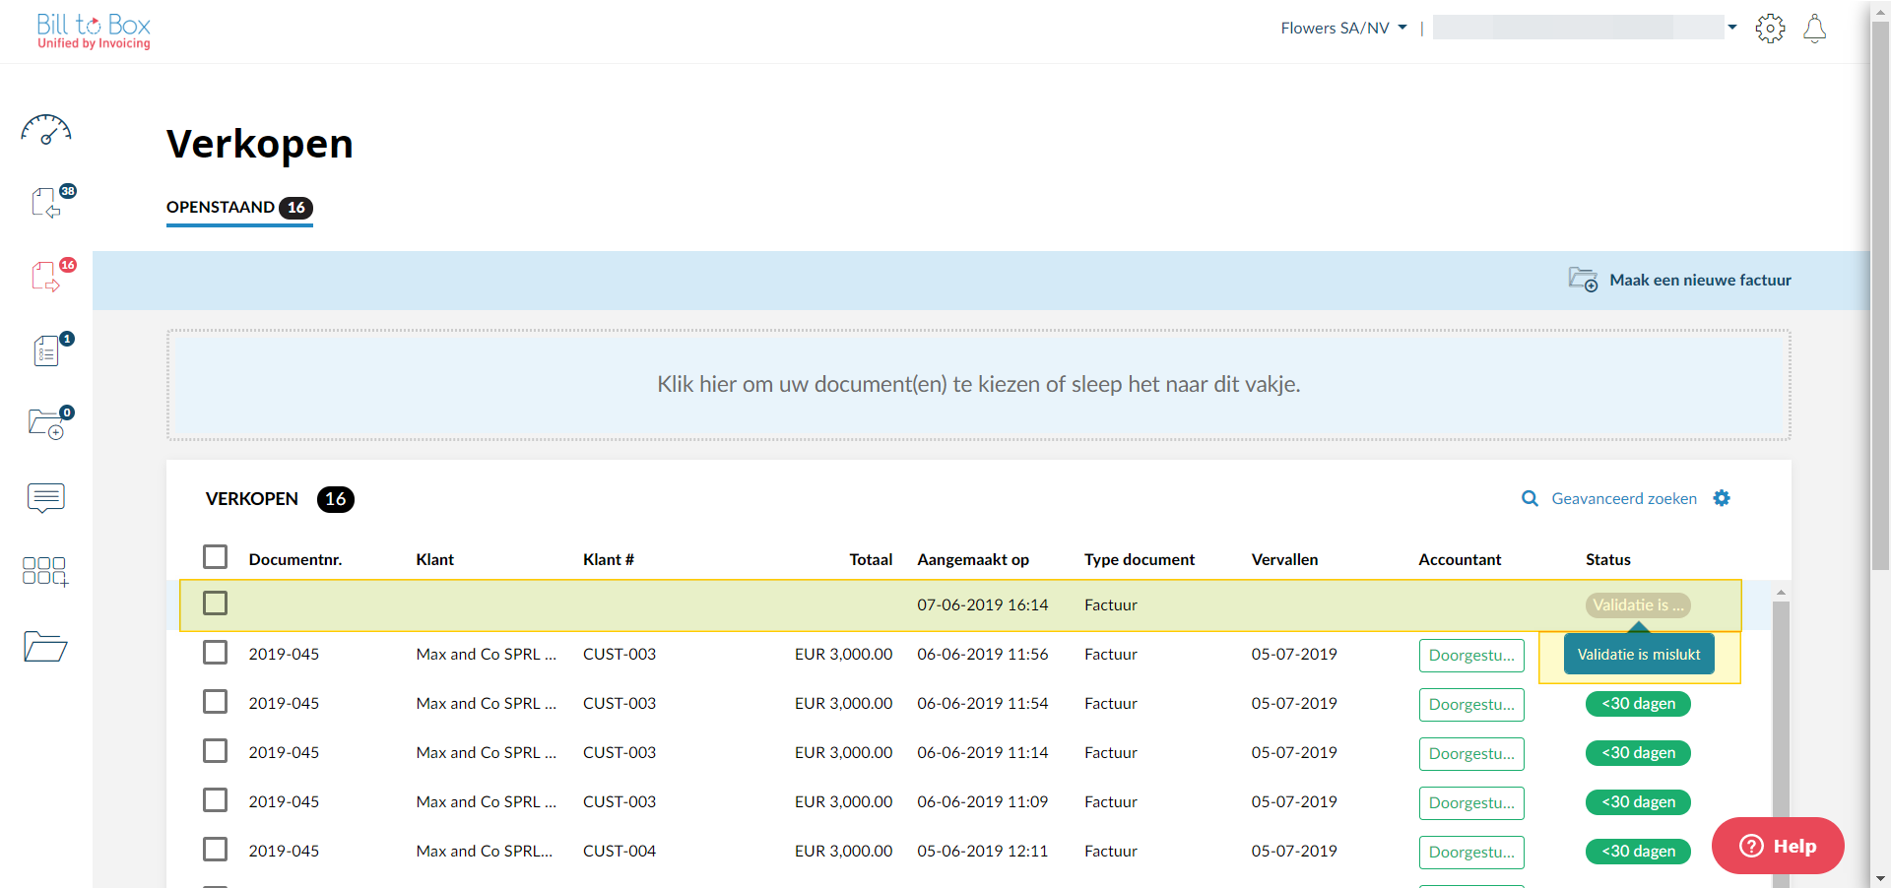
Task: Sort by Documentnr. column header
Action: tap(295, 560)
